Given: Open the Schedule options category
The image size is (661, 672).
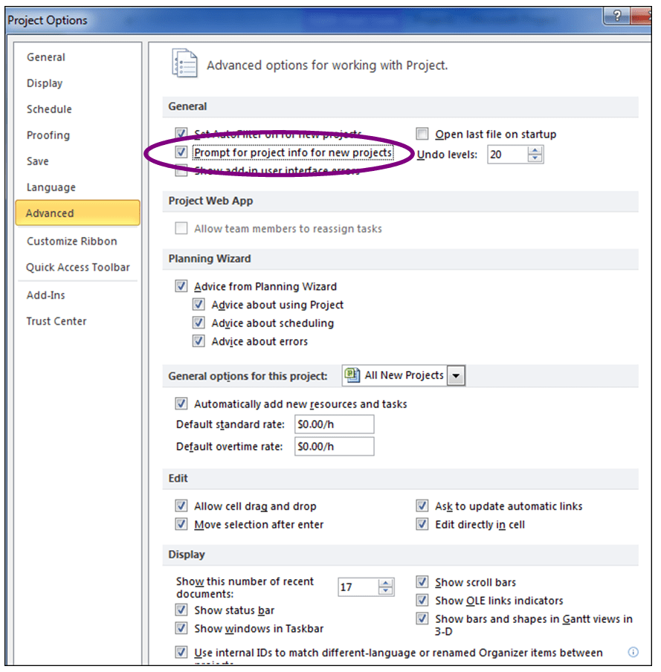Looking at the screenshot, I should click(49, 109).
